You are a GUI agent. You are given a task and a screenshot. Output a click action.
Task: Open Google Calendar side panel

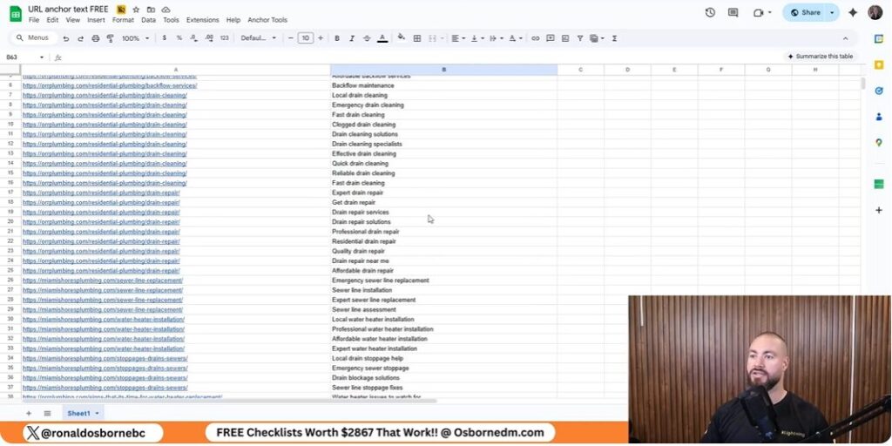tap(879, 38)
